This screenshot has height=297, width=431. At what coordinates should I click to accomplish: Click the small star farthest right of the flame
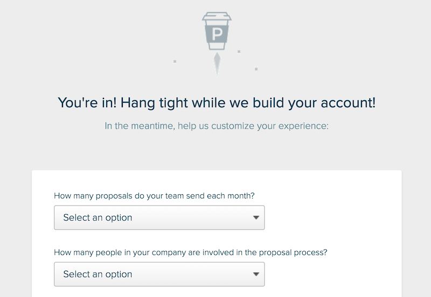tap(256, 69)
